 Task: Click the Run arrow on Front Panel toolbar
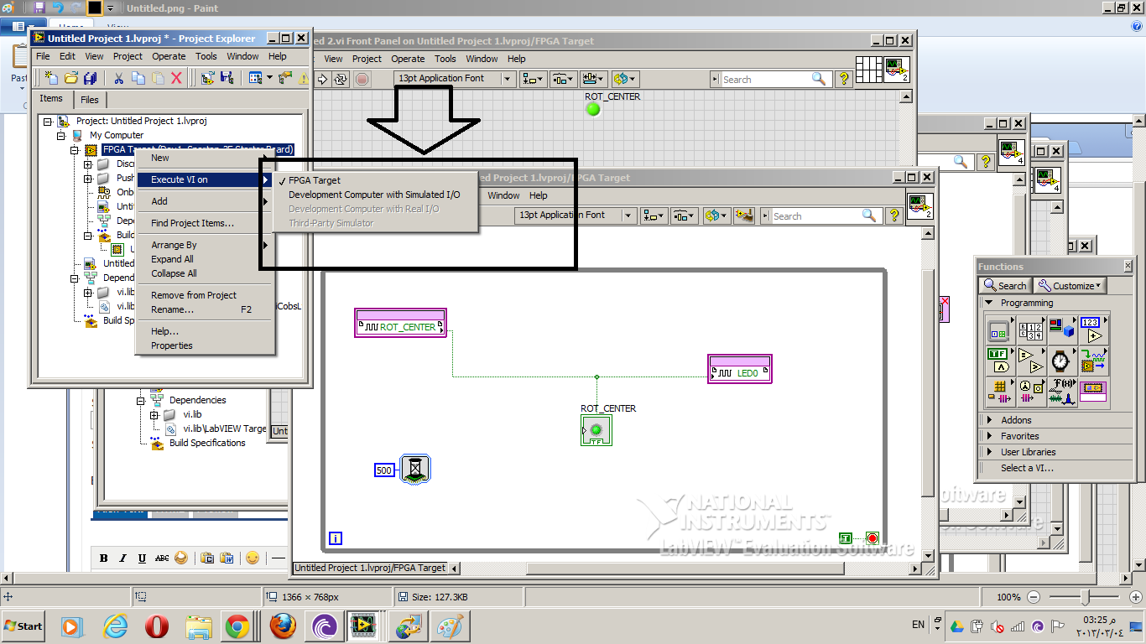321,79
